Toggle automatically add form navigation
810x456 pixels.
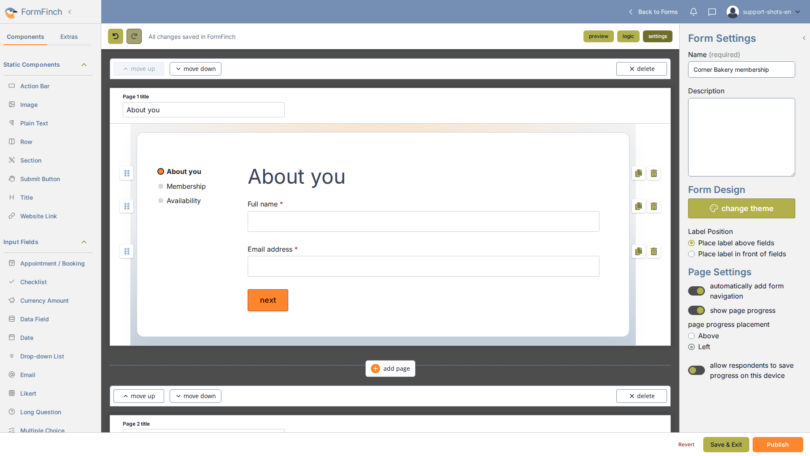tap(697, 291)
